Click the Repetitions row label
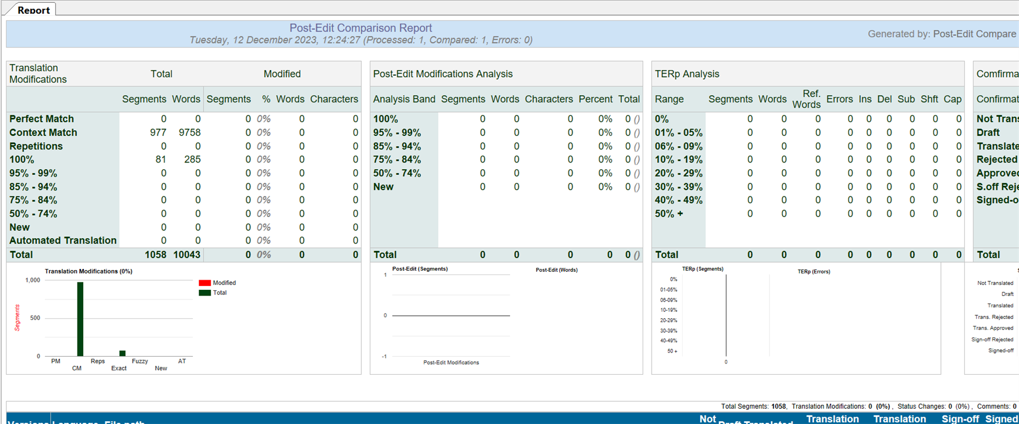This screenshot has width=1019, height=424. tap(36, 146)
